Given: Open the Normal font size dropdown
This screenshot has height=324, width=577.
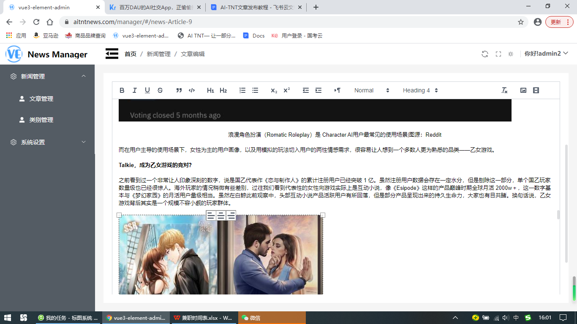Looking at the screenshot, I should (372, 90).
